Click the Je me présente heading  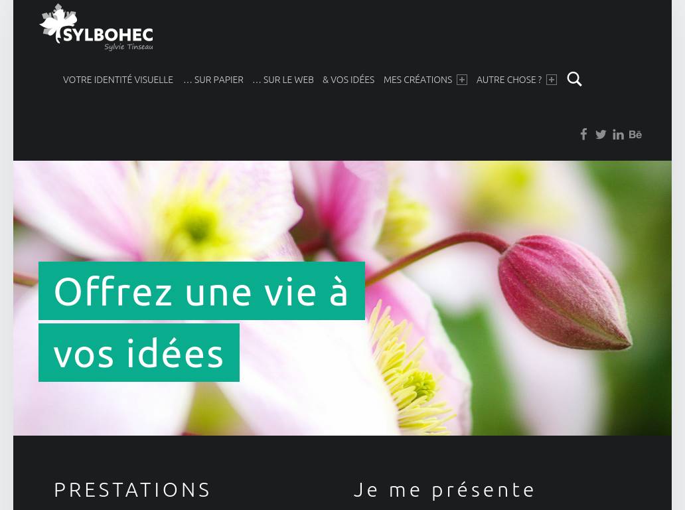point(444,490)
